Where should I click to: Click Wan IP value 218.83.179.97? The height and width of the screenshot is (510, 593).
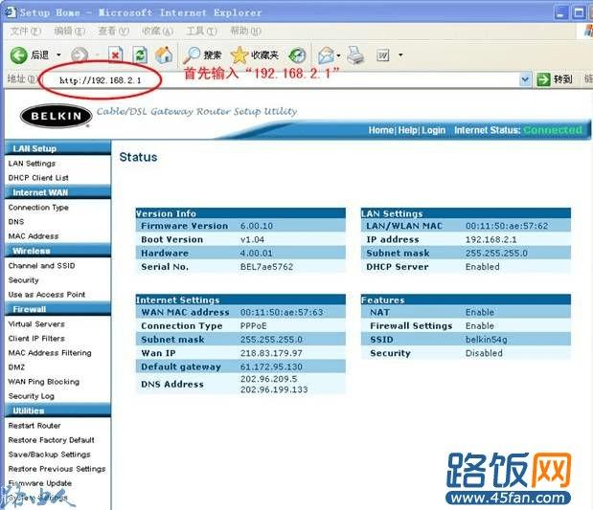(x=271, y=353)
